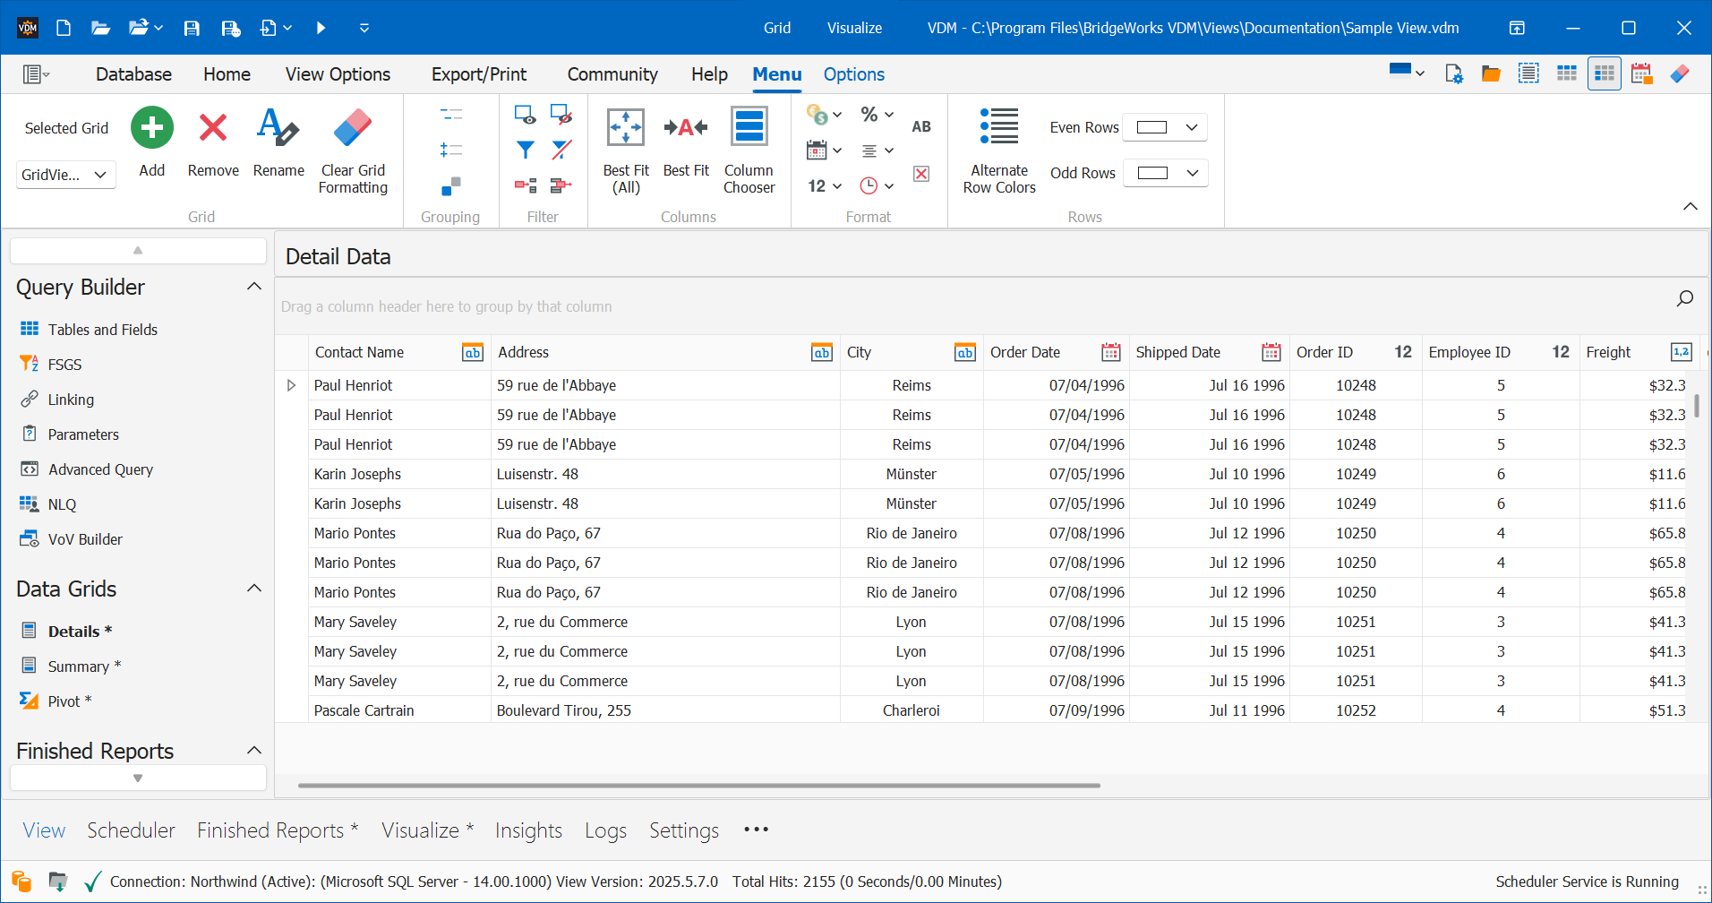1712x903 pixels.
Task: Click the highlighted grid-column layout icon
Action: 1605,73
